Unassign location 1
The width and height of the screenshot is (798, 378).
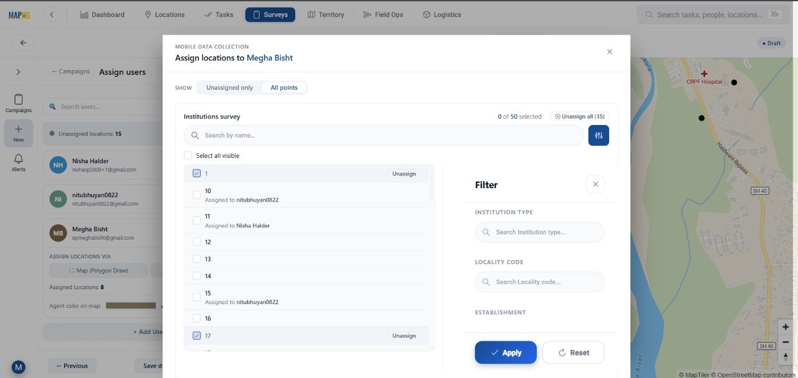[x=404, y=174]
